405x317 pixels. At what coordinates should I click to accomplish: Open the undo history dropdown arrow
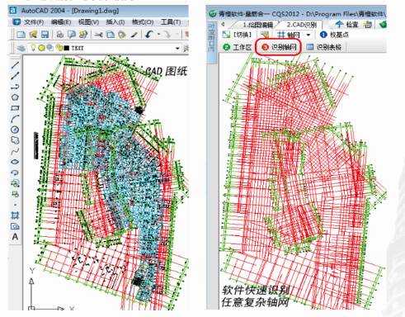[x=158, y=35]
